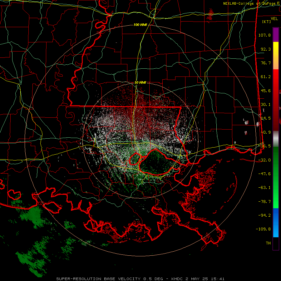Select the 61.2 legend value
The image size is (281, 281).
[x=266, y=77]
